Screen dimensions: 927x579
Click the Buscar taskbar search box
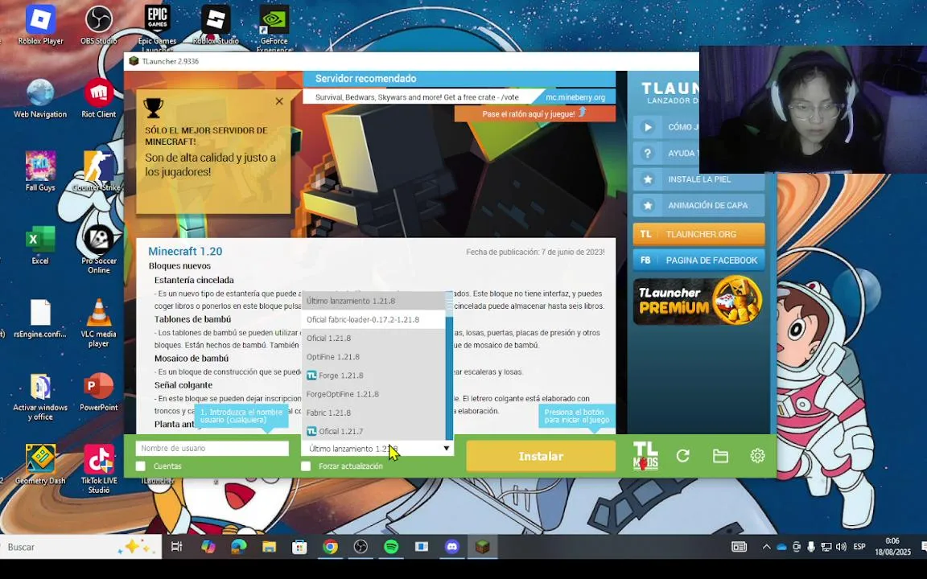pos(80,547)
